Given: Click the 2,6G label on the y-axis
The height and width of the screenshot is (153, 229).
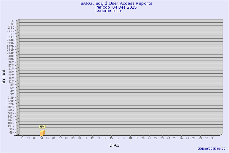Looking at the screenshot, I should pyautogui.click(x=11, y=27).
